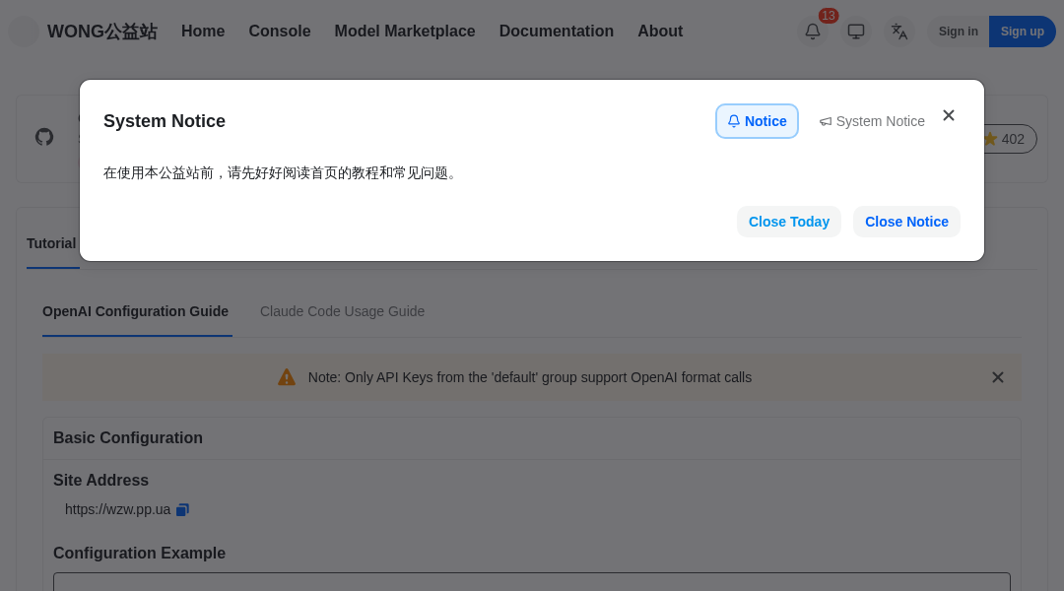1064x591 pixels.
Task: Click the Close Today button
Action: [788, 222]
